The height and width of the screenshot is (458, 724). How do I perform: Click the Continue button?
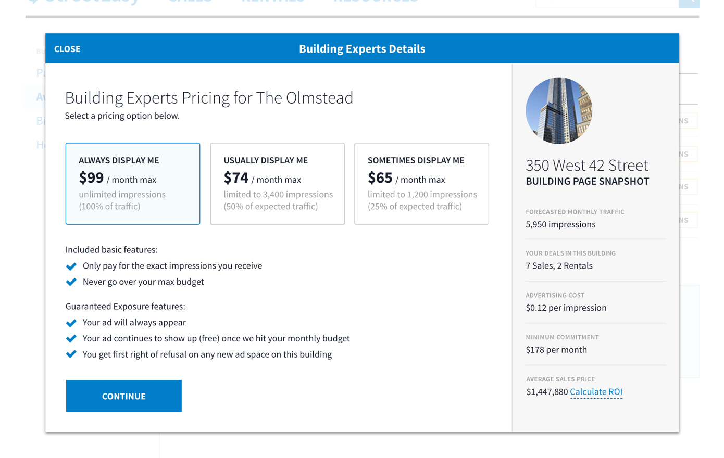tap(124, 396)
